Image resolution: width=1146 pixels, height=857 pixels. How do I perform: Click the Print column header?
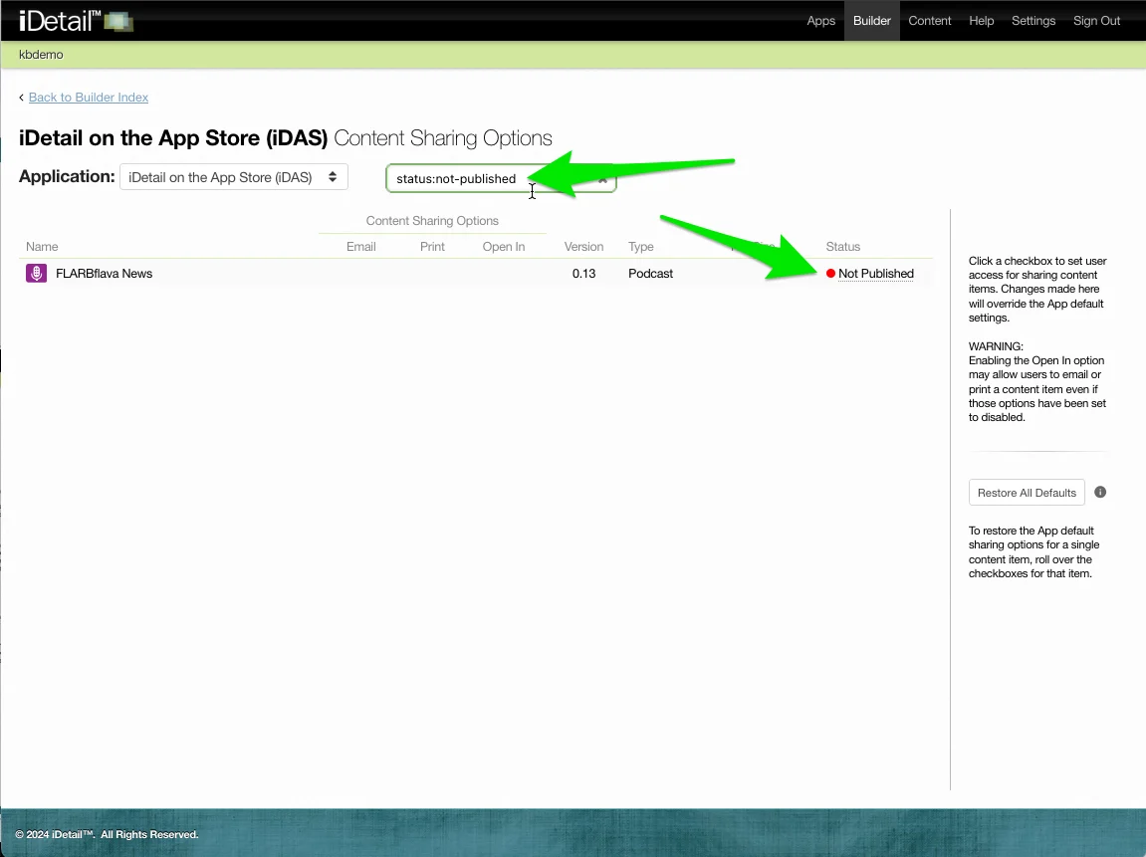point(432,246)
